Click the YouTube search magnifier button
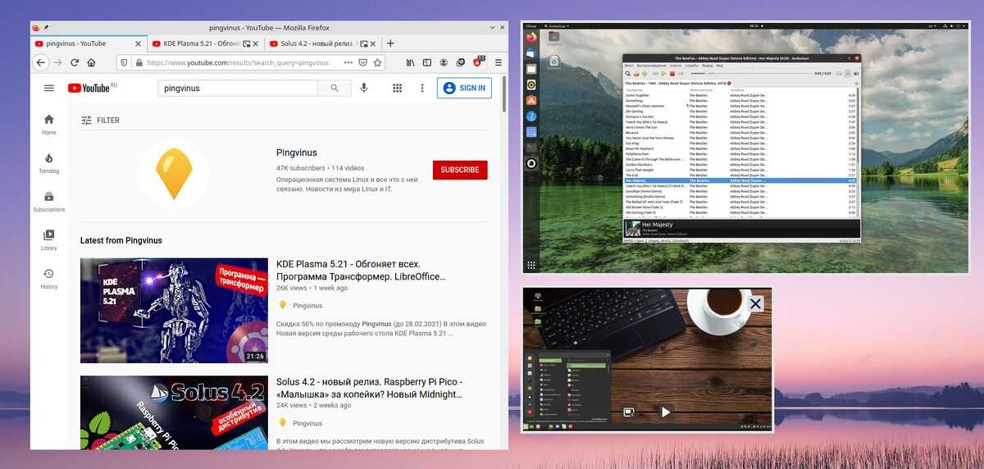The height and width of the screenshot is (469, 984). point(335,88)
